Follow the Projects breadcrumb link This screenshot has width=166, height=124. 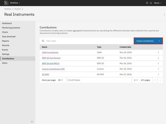click(x=18, y=9)
